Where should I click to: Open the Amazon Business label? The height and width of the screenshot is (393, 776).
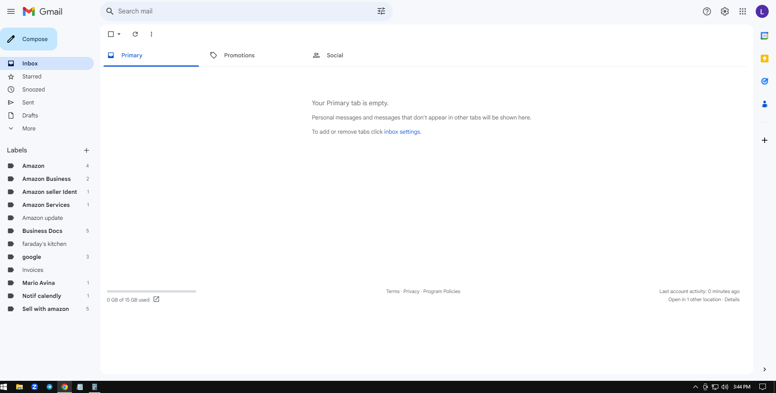click(x=47, y=179)
